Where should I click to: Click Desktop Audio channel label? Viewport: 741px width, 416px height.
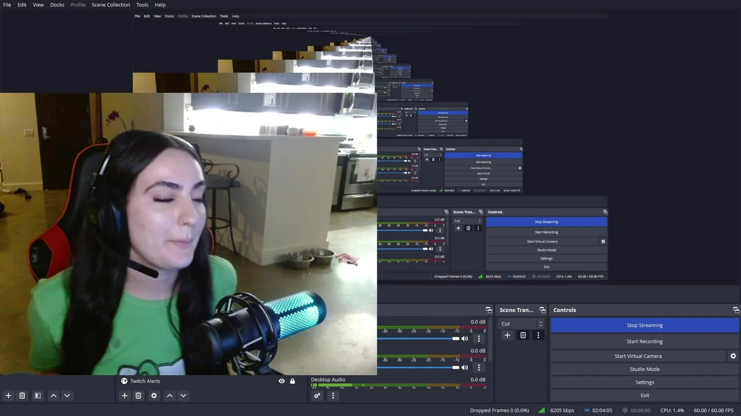(x=328, y=380)
